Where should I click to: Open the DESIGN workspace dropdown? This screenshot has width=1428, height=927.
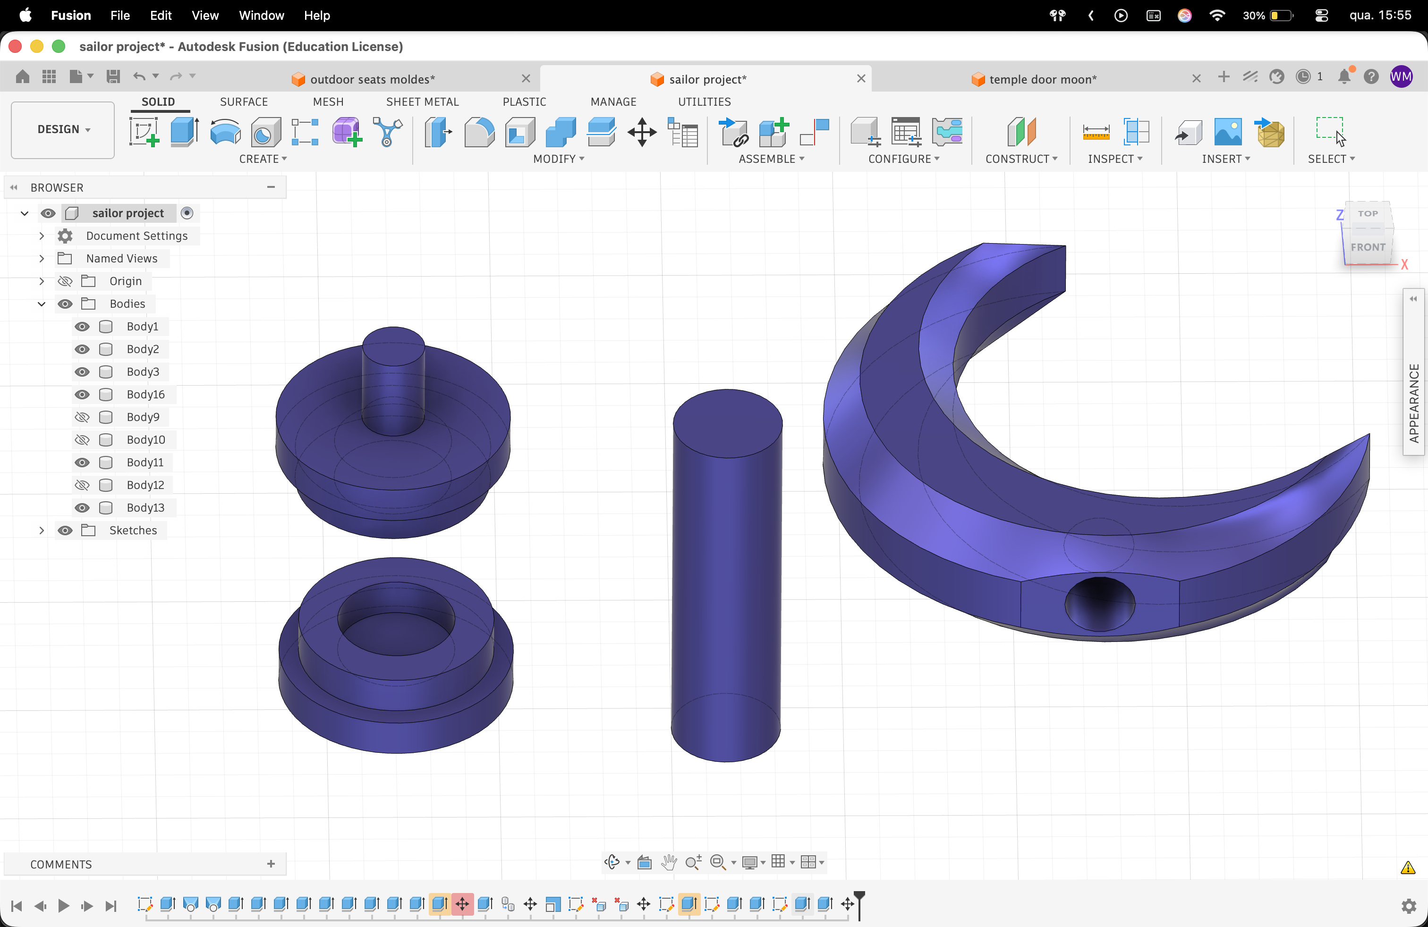coord(63,129)
